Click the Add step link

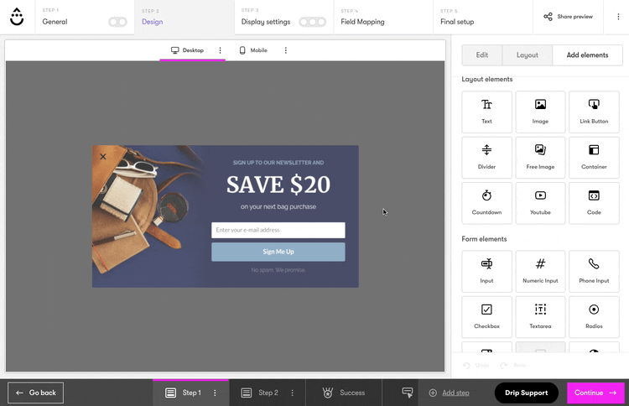tap(455, 393)
